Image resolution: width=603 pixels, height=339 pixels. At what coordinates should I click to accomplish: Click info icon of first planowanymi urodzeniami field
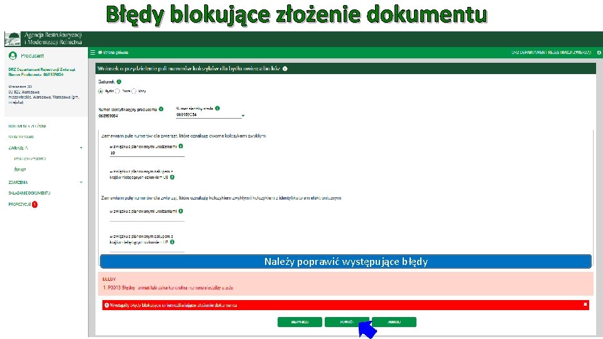pyautogui.click(x=181, y=146)
